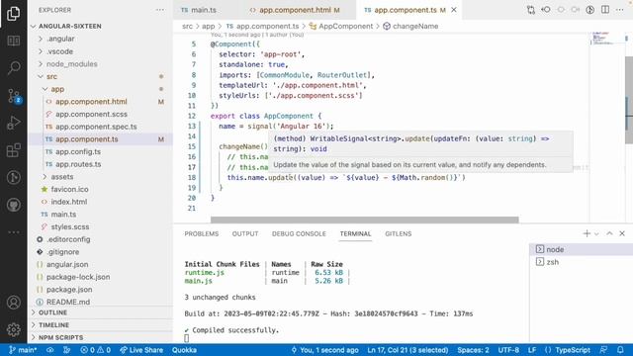Open styles.scss file
The height and width of the screenshot is (356, 633).
(70, 226)
